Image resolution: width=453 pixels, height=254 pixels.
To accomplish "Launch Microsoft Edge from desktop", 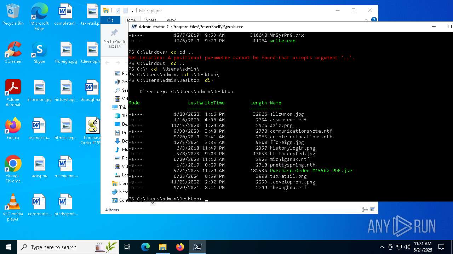I will coord(39,17).
